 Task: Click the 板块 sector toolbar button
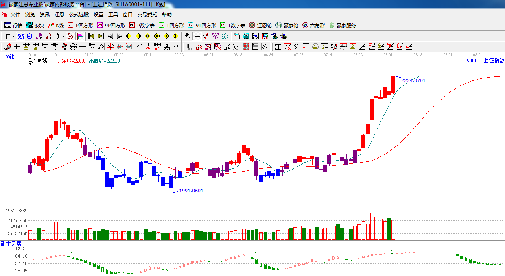(35, 25)
